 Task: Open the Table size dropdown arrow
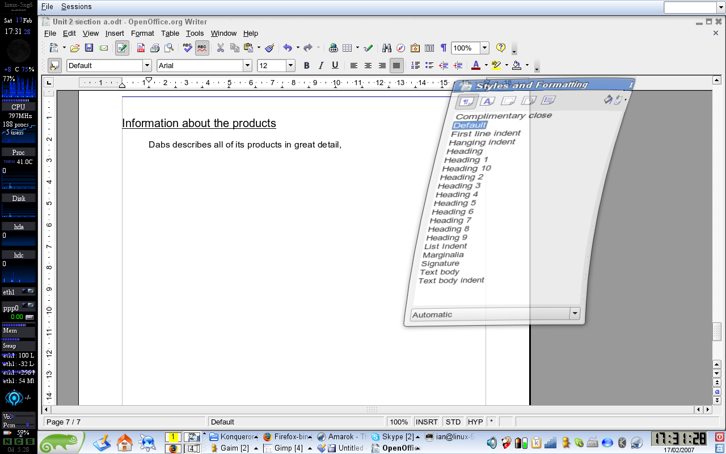pyautogui.click(x=357, y=48)
